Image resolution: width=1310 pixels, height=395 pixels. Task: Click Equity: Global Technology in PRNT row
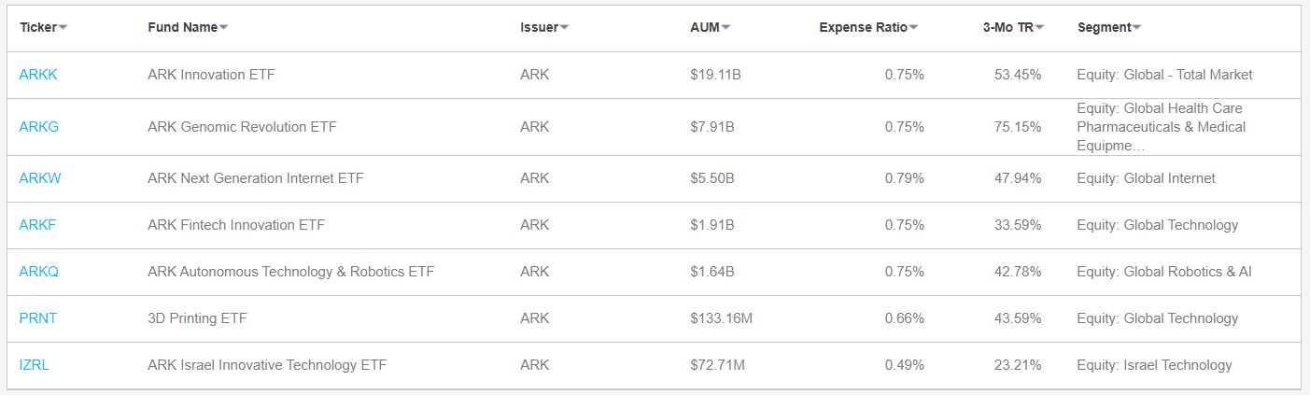coord(1158,318)
